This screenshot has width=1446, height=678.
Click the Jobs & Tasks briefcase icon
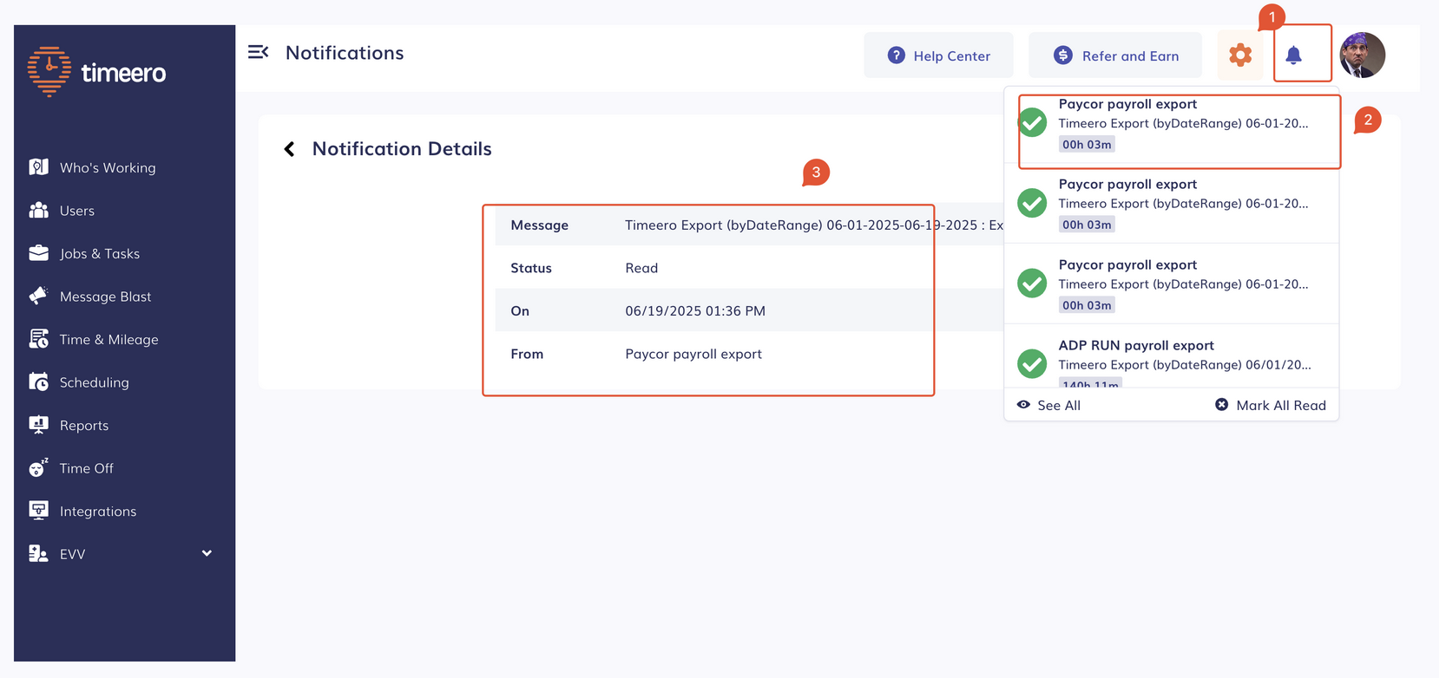38,252
